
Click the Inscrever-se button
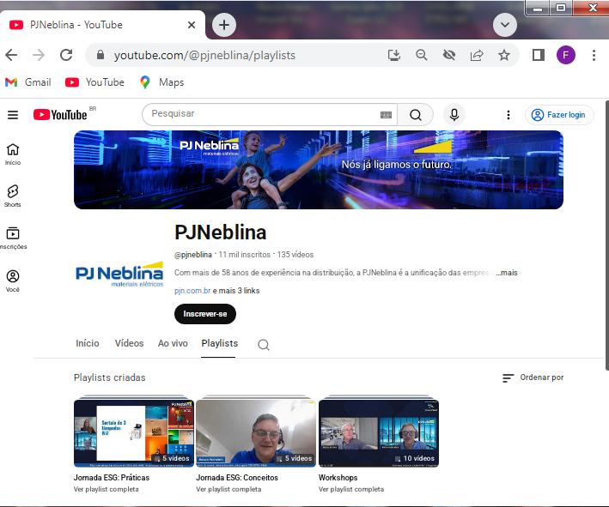(204, 314)
